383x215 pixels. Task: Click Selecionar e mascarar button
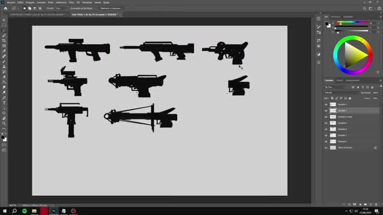pos(110,8)
